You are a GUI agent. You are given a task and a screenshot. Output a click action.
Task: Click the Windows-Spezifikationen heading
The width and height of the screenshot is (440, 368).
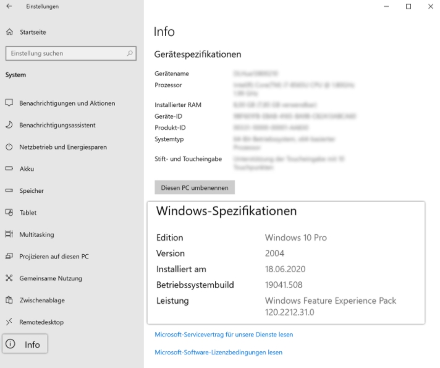tap(226, 211)
